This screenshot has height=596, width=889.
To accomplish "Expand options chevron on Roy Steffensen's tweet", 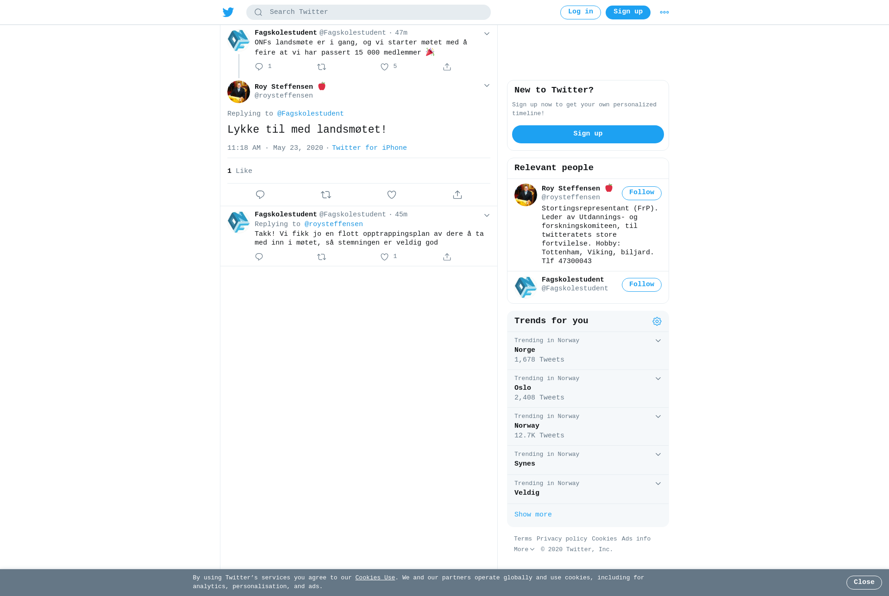I will [x=487, y=86].
